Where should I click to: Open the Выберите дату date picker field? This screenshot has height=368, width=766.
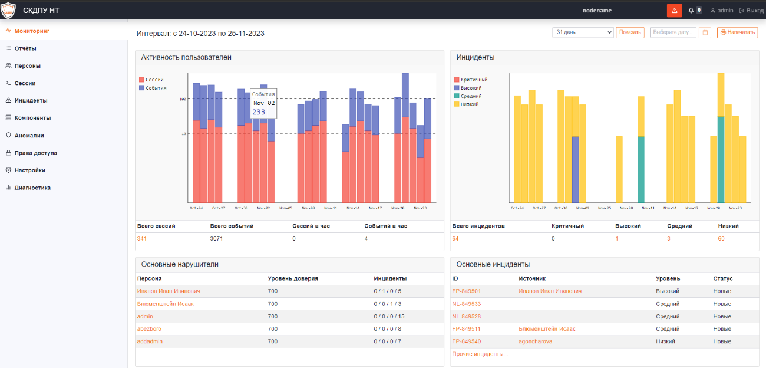point(673,32)
